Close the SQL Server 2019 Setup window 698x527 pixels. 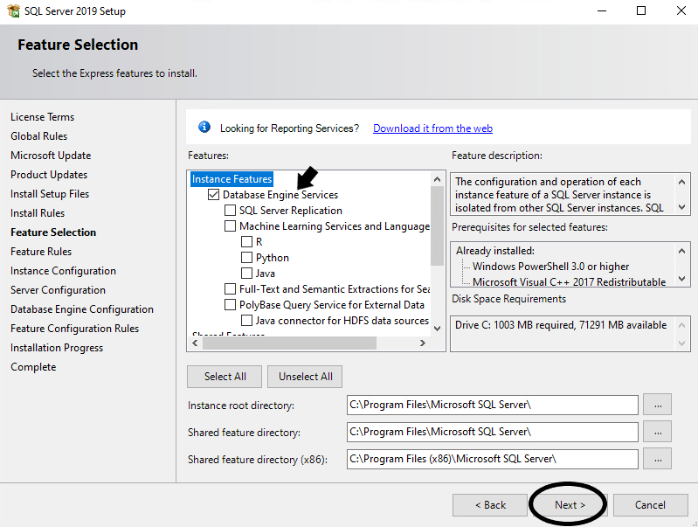(x=681, y=10)
